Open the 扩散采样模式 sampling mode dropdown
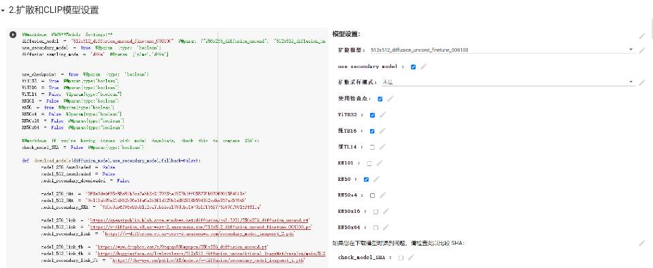The width and height of the screenshot is (653, 268). (x=508, y=82)
